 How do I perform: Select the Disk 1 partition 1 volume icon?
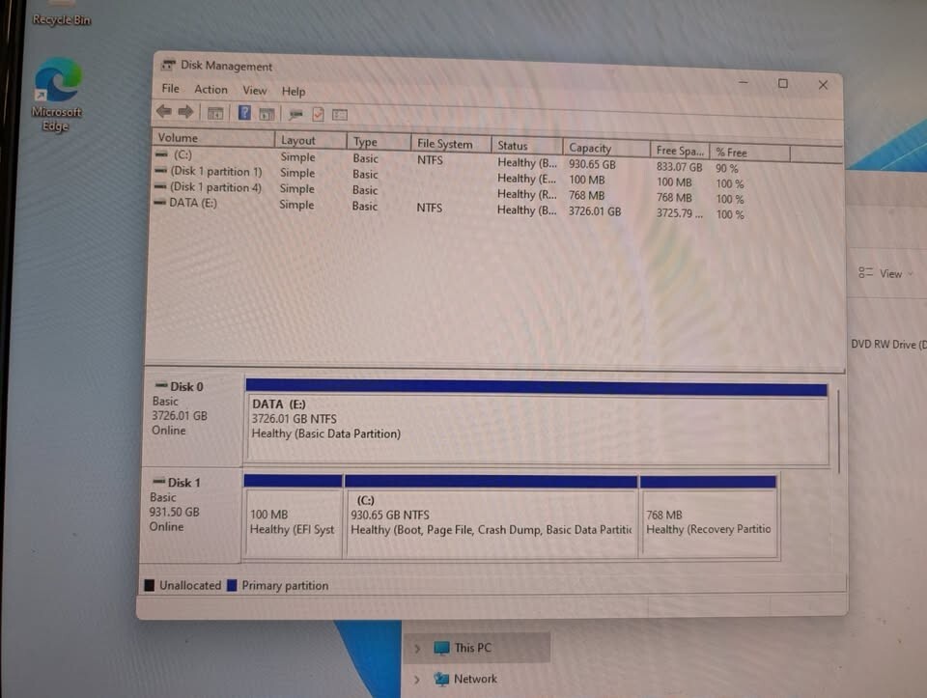pos(160,170)
